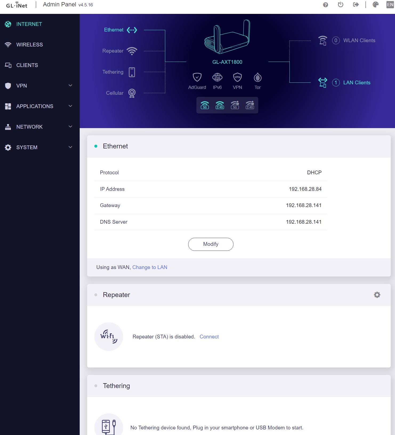Click the logout icon
This screenshot has width=395, height=435.
click(x=356, y=5)
